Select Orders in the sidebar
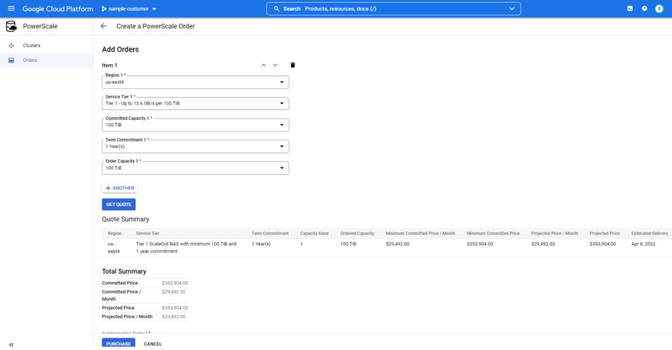The image size is (672, 350). [x=30, y=60]
